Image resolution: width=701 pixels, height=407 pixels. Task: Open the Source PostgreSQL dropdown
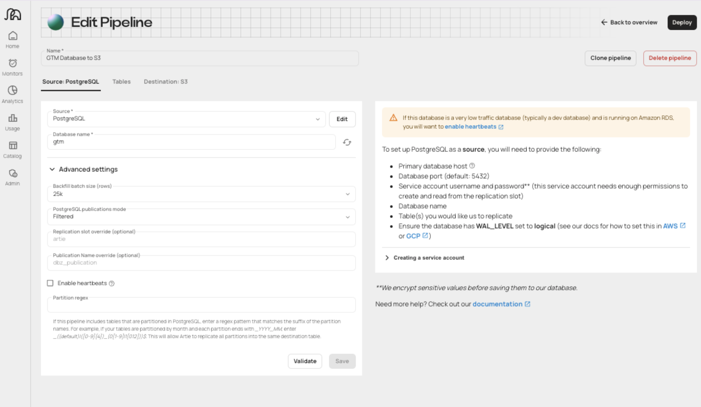(x=186, y=119)
